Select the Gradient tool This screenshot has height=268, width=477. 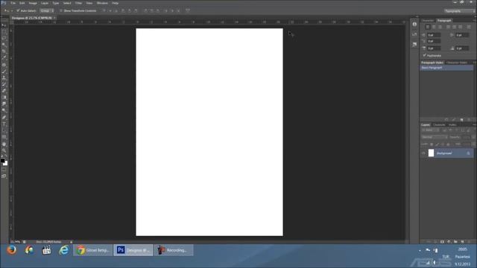[4, 98]
